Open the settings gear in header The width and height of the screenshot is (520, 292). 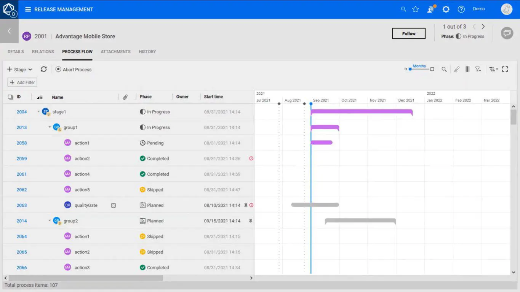(446, 9)
